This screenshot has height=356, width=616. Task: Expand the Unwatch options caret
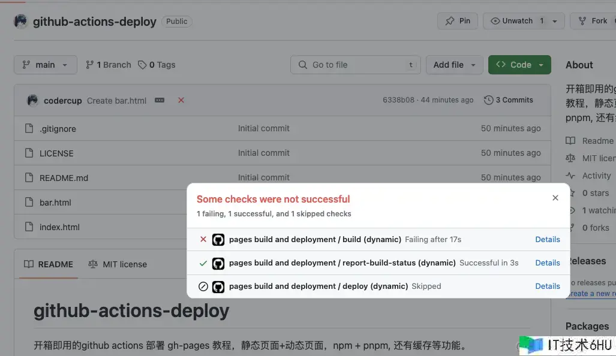click(555, 21)
